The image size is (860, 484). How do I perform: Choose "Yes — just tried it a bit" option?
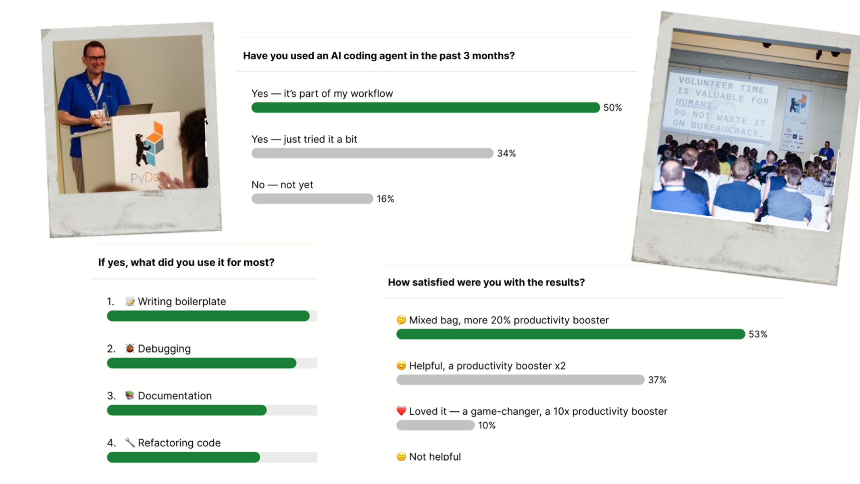[304, 139]
